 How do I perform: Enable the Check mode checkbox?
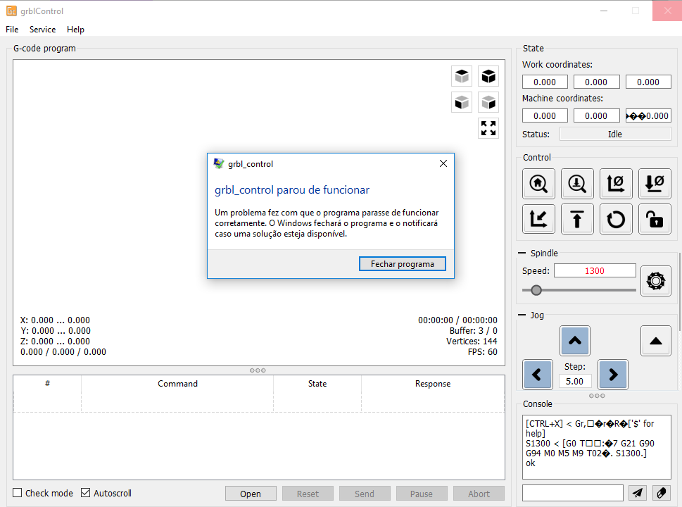[x=18, y=493]
